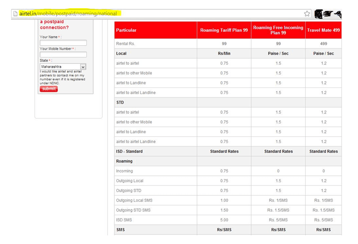The height and width of the screenshot is (244, 358).
Task: Click the Rs/Min unit cell
Action: point(224,53)
